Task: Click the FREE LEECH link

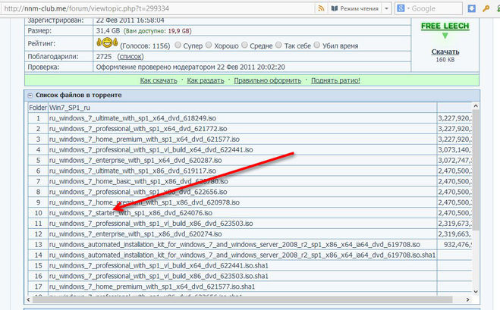Action: point(445,26)
